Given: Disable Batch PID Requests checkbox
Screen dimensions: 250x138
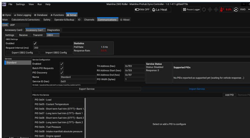Looking at the screenshot, I should pos(61,68).
